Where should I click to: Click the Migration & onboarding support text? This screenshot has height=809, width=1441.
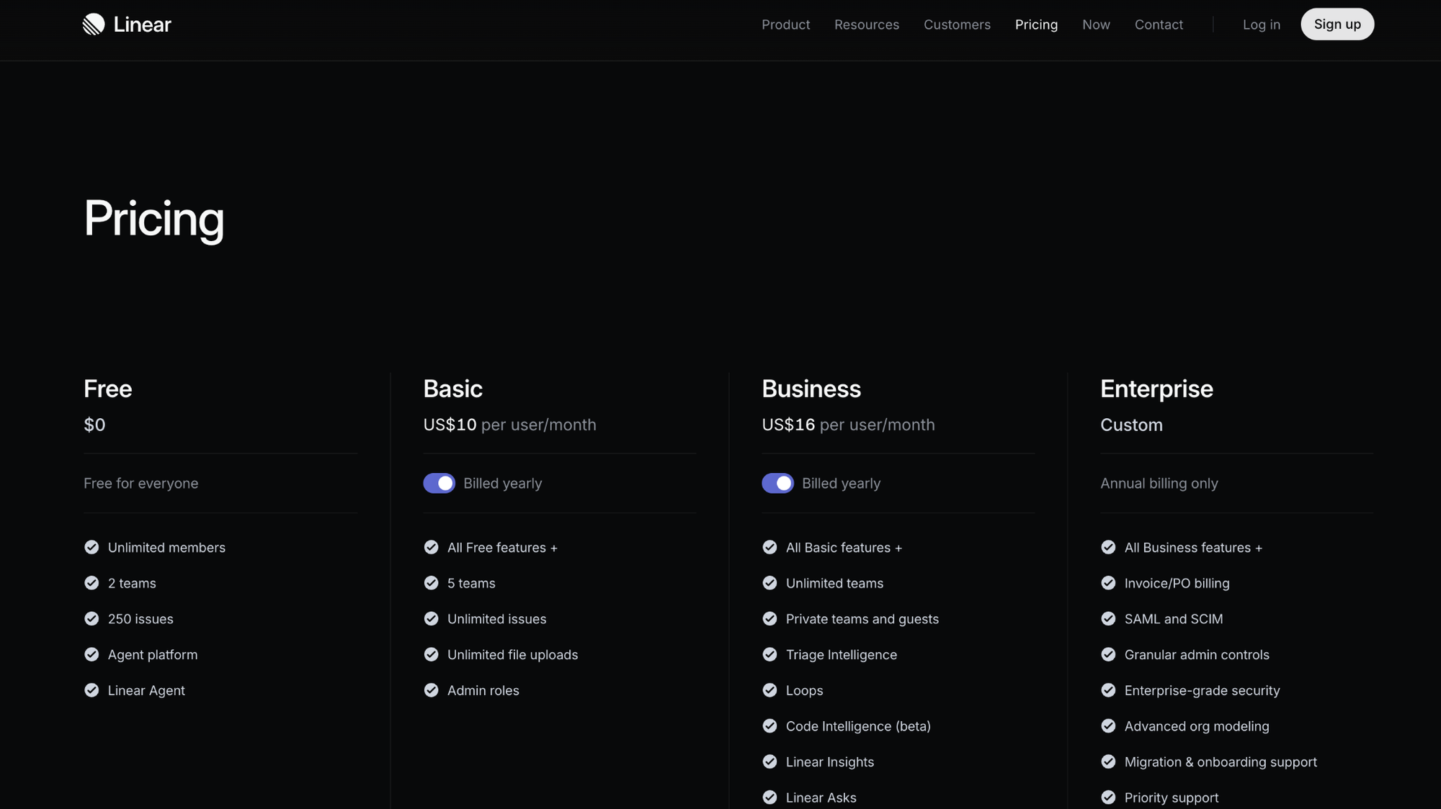click(1221, 761)
